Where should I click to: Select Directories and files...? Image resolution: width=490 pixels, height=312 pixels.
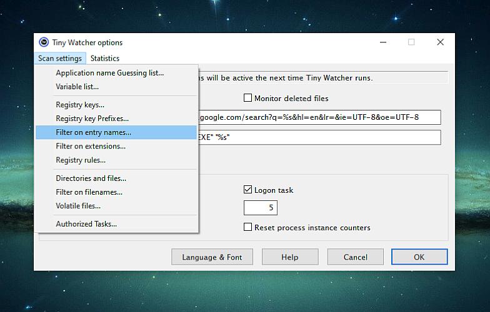pos(116,178)
